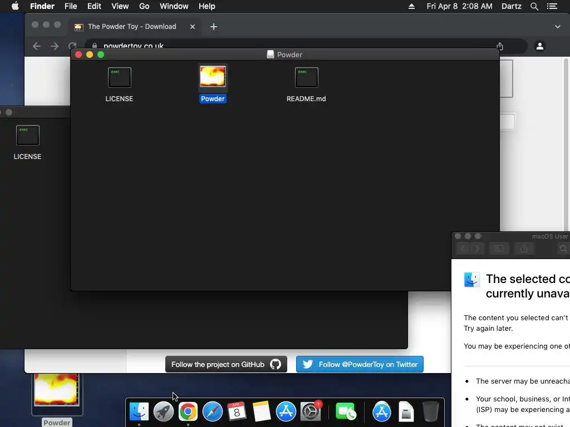Click the README.md file name label

pos(306,99)
